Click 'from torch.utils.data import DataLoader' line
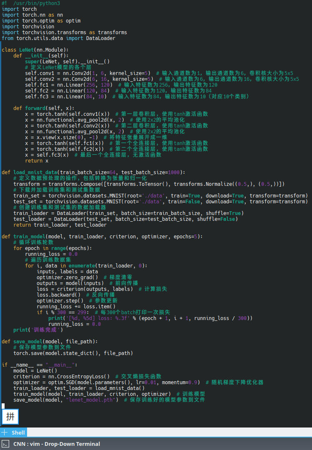Screen dimensions: 312x450 [x=59, y=38]
